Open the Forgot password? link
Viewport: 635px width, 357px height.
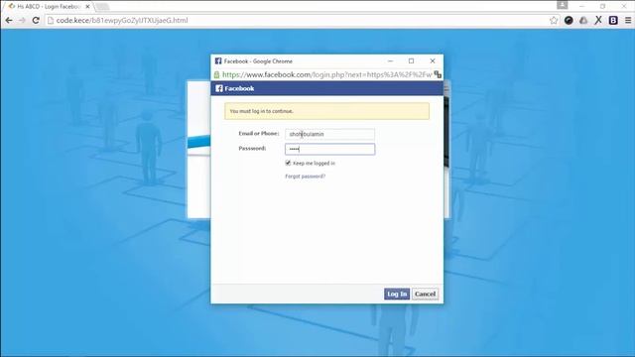tap(305, 177)
